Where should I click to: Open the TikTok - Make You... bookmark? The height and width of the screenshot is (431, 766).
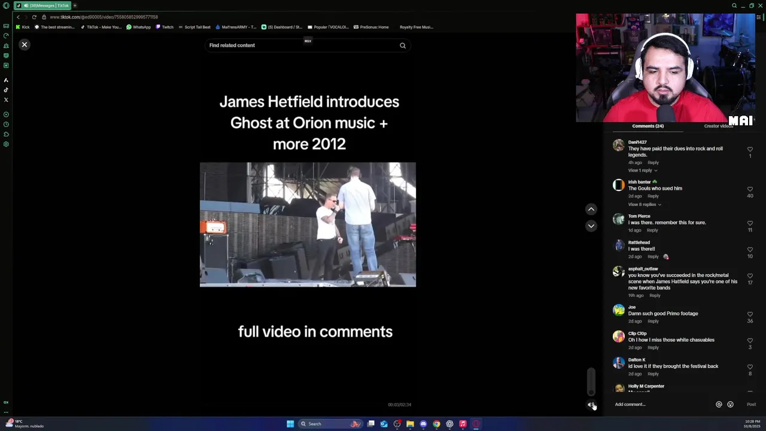pyautogui.click(x=101, y=27)
